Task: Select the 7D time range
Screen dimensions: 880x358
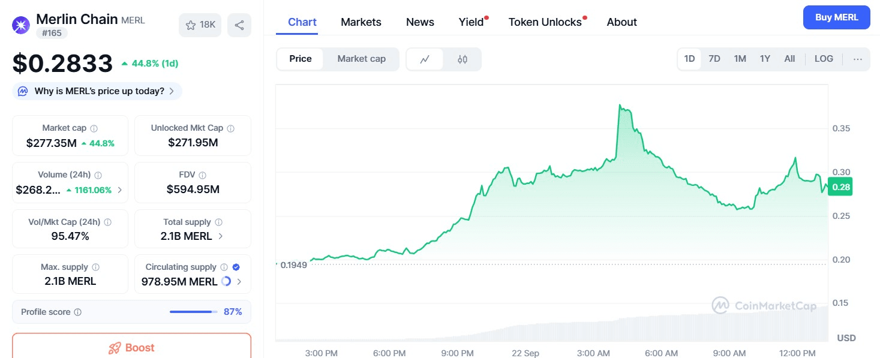Action: click(714, 59)
